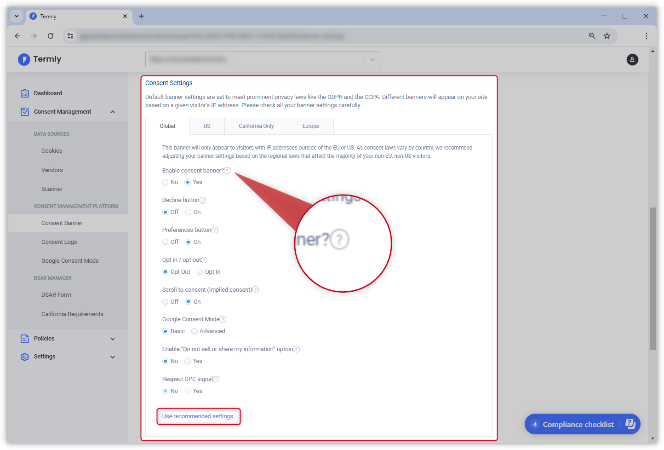
Task: Open the California Only tab
Action: tap(256, 126)
